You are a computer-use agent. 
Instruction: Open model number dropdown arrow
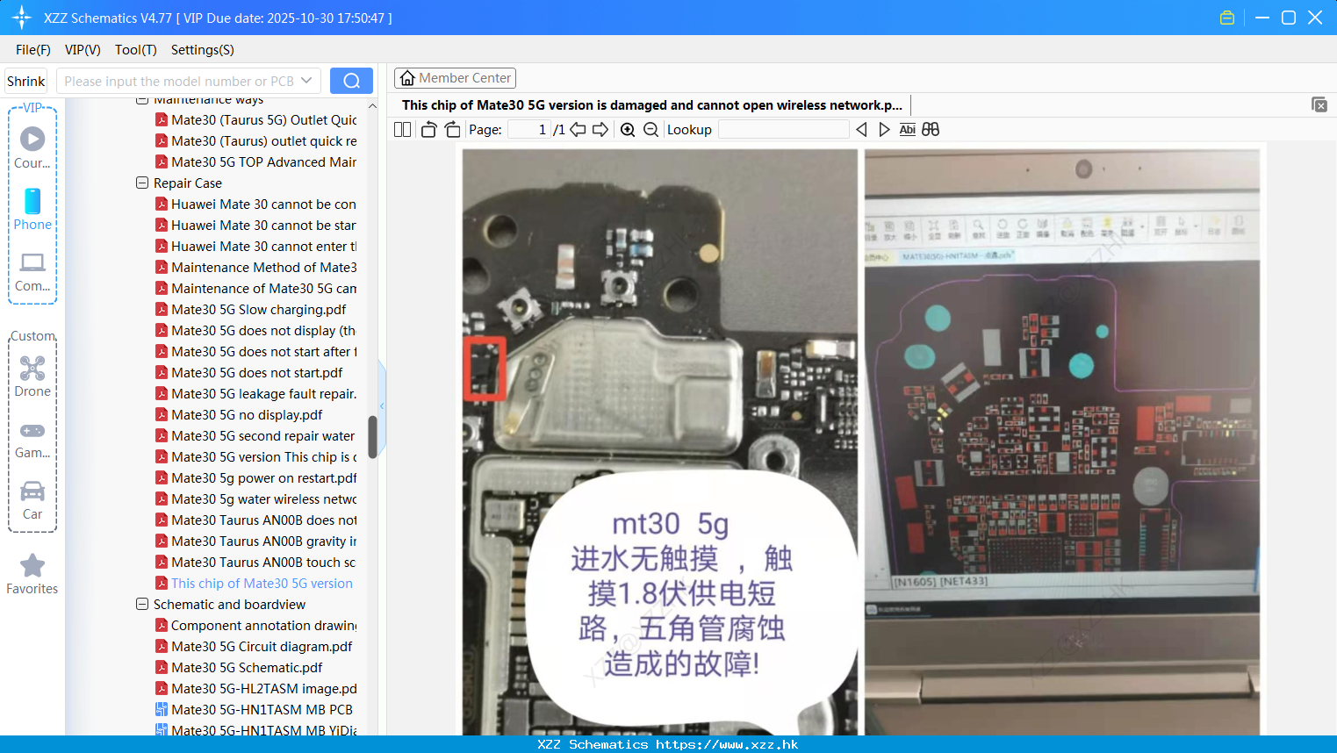click(x=306, y=81)
